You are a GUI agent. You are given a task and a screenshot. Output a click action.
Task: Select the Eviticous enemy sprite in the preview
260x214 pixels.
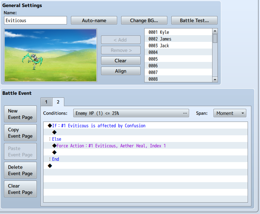(33, 60)
